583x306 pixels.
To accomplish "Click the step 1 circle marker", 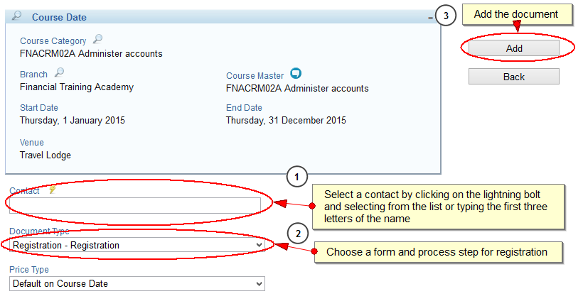I will point(297,177).
